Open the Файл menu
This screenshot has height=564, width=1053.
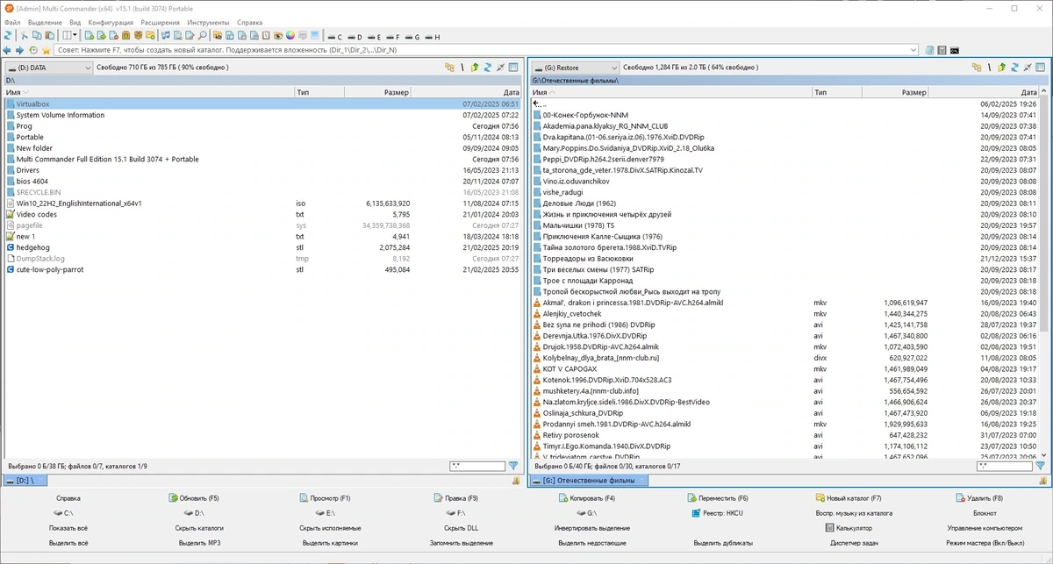12,22
